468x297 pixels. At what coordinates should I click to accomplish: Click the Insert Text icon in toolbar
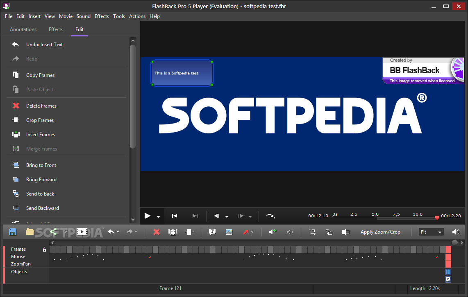coord(212,232)
